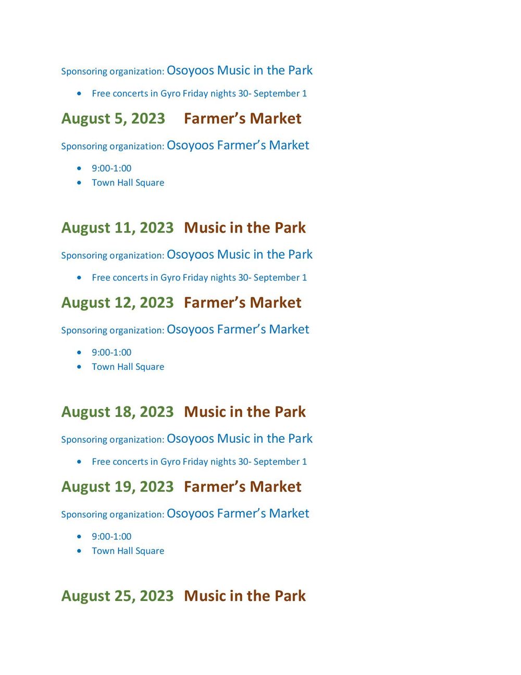Select the August 18, 2023 date heading

(117, 412)
